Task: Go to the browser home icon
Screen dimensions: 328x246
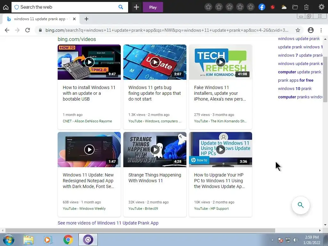Action: [x=6, y=7]
